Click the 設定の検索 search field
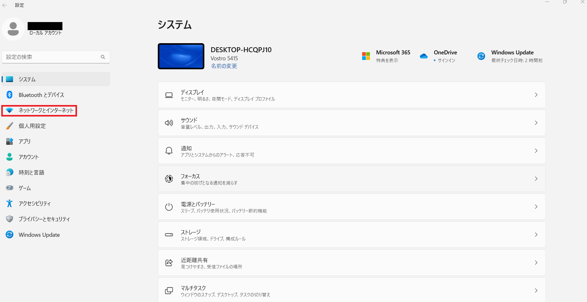 [x=56, y=57]
